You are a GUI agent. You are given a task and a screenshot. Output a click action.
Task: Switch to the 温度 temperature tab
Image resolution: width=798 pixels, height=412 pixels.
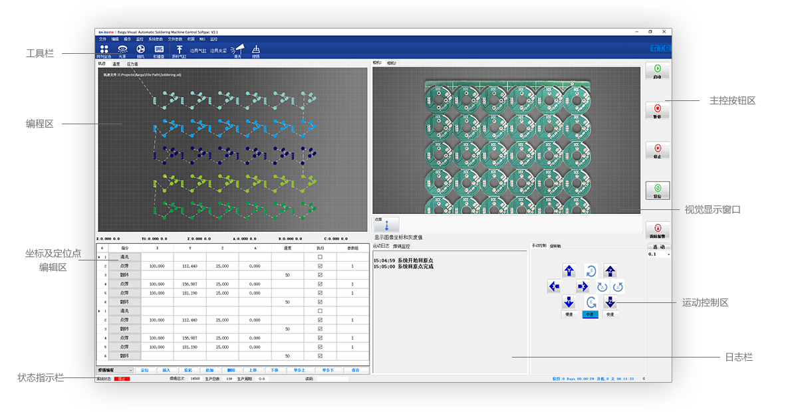point(116,64)
